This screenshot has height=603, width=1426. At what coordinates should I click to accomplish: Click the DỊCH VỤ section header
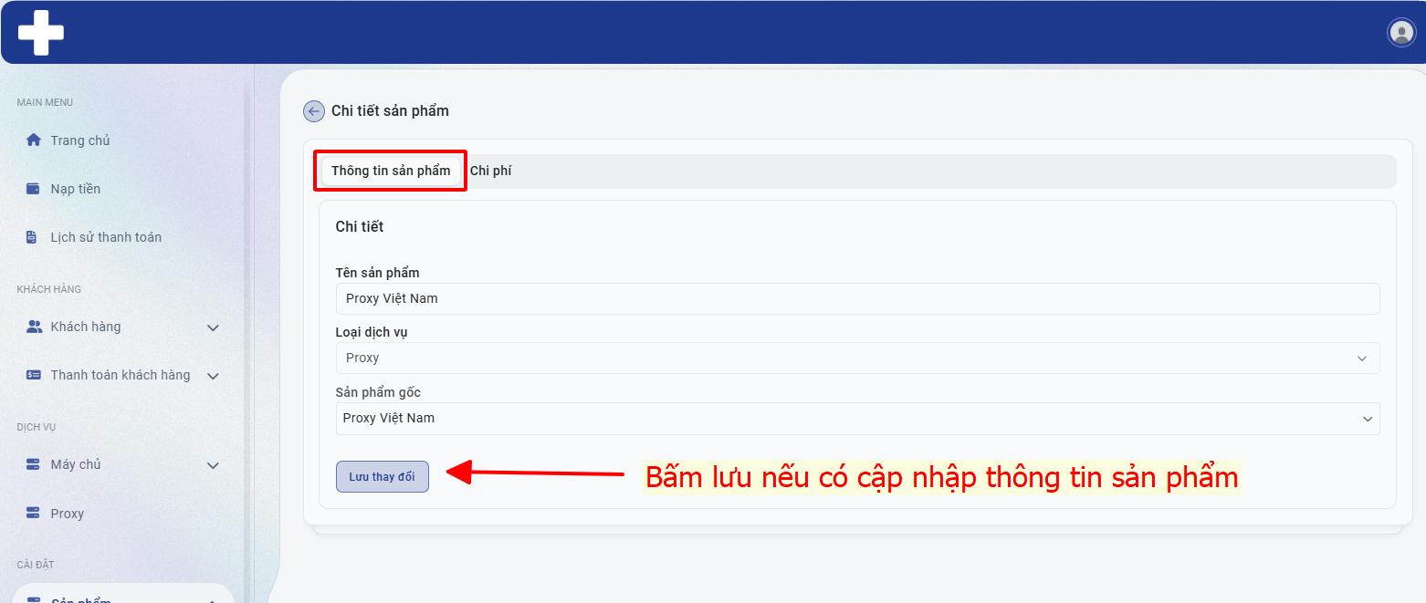tap(37, 427)
